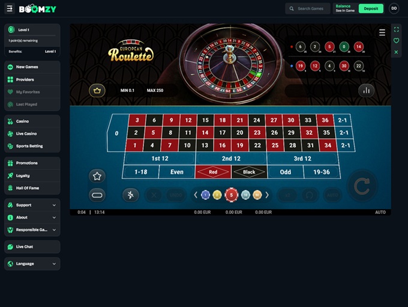
Task: Open the roulette statistics bar chart icon
Action: [x=367, y=91]
